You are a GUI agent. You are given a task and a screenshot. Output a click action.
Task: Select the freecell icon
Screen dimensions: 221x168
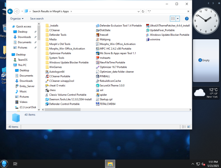tap(98, 35)
